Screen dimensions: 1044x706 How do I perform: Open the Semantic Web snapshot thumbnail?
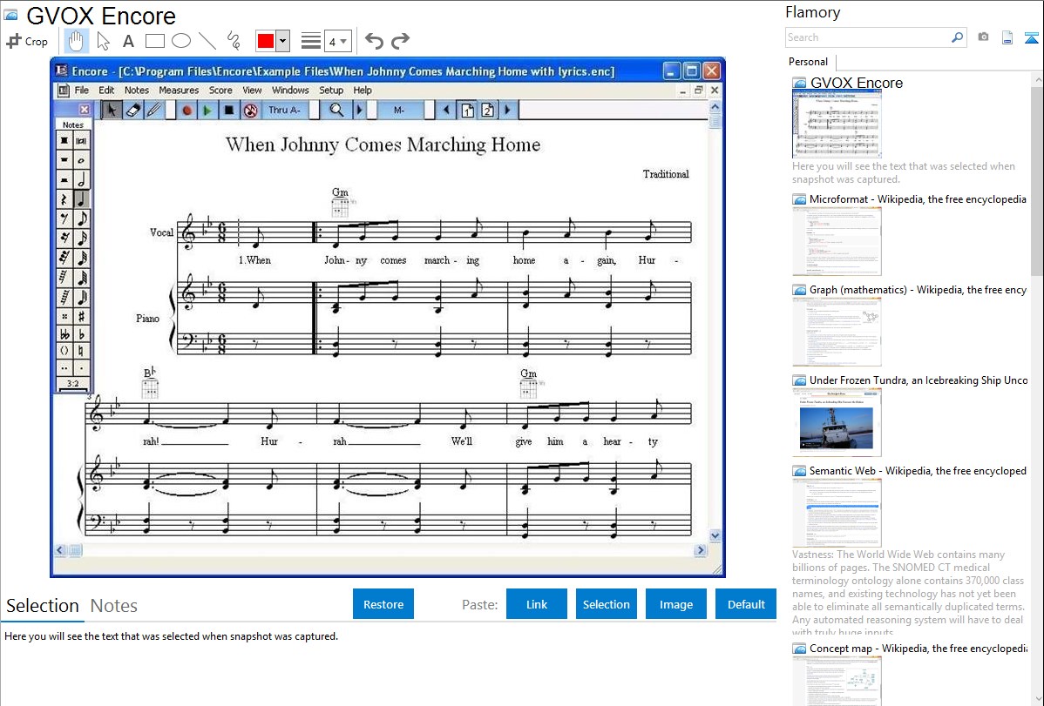837,512
